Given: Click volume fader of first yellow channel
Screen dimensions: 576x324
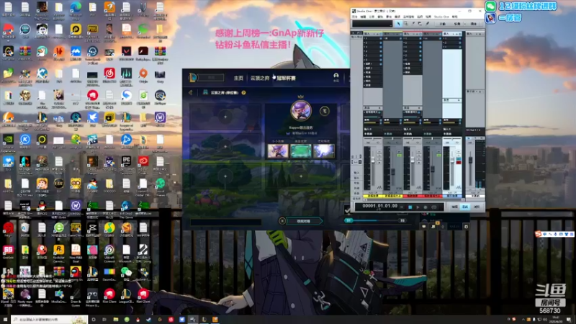Looking at the screenshot, I should tap(373, 160).
